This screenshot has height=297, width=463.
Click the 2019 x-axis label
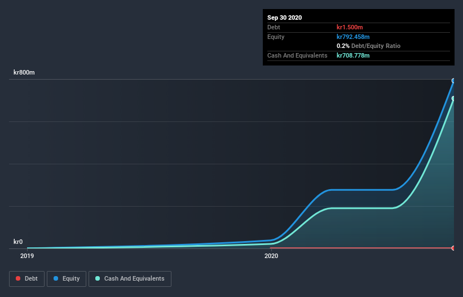pyautogui.click(x=27, y=256)
